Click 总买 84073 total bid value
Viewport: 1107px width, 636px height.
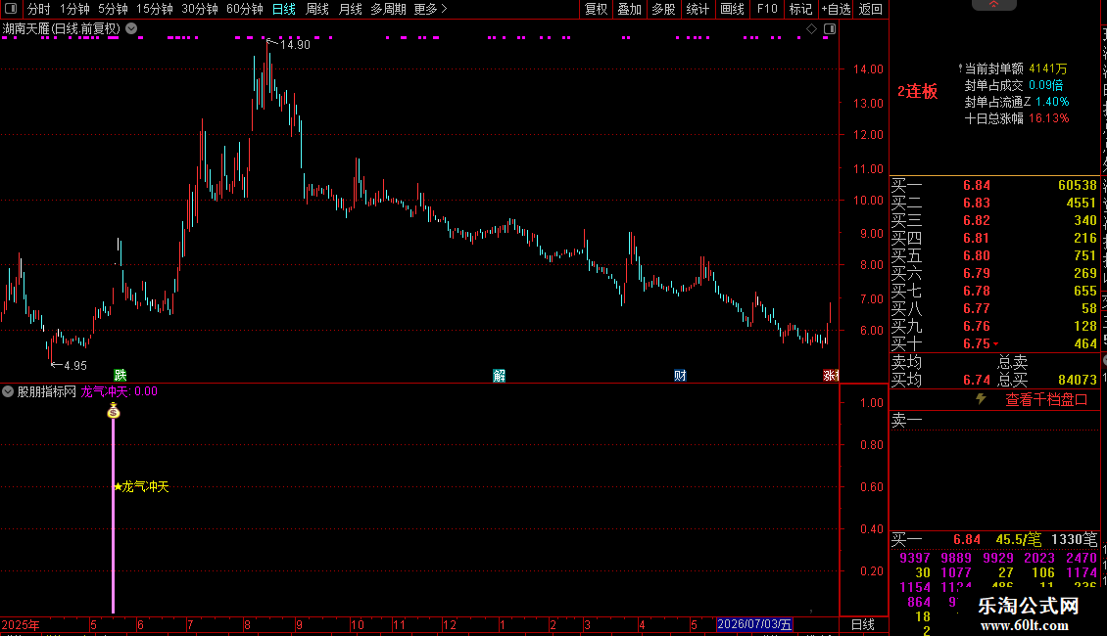tap(1078, 380)
